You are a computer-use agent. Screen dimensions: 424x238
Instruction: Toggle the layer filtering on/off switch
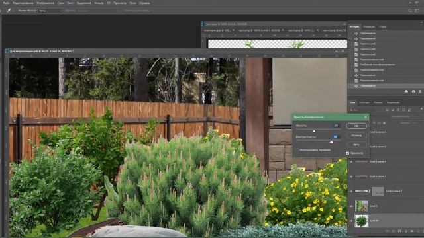tap(421, 109)
